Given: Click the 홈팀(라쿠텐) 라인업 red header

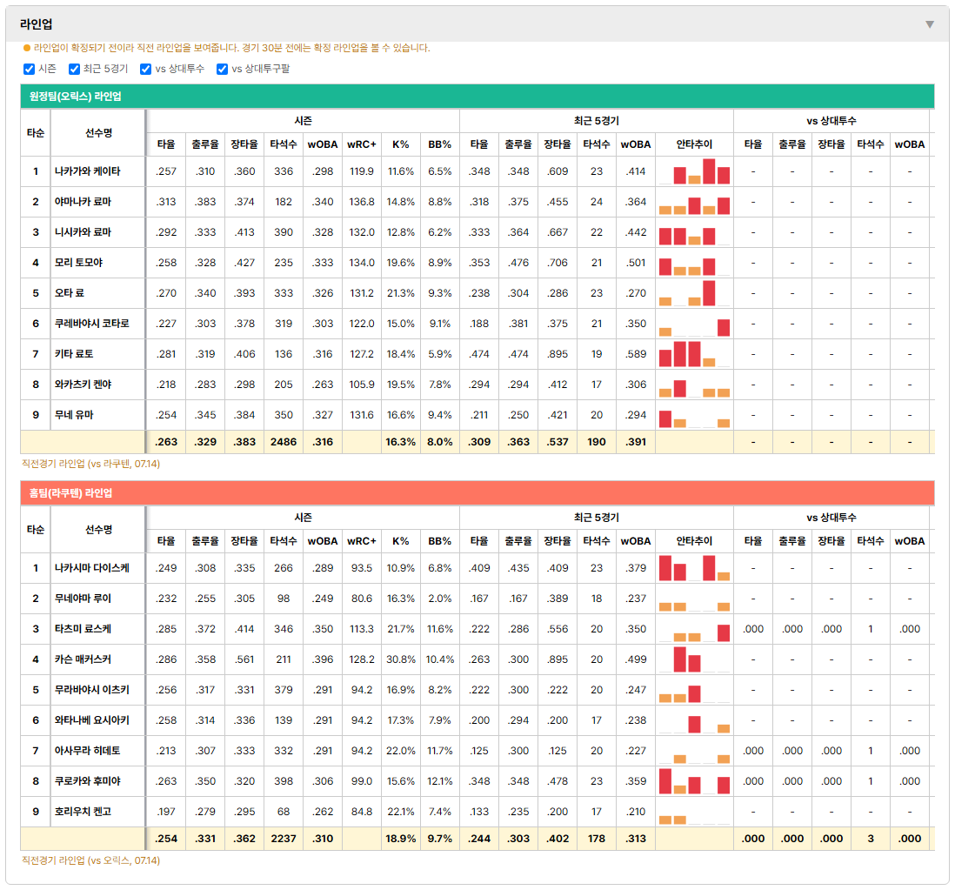Looking at the screenshot, I should pyautogui.click(x=477, y=492).
